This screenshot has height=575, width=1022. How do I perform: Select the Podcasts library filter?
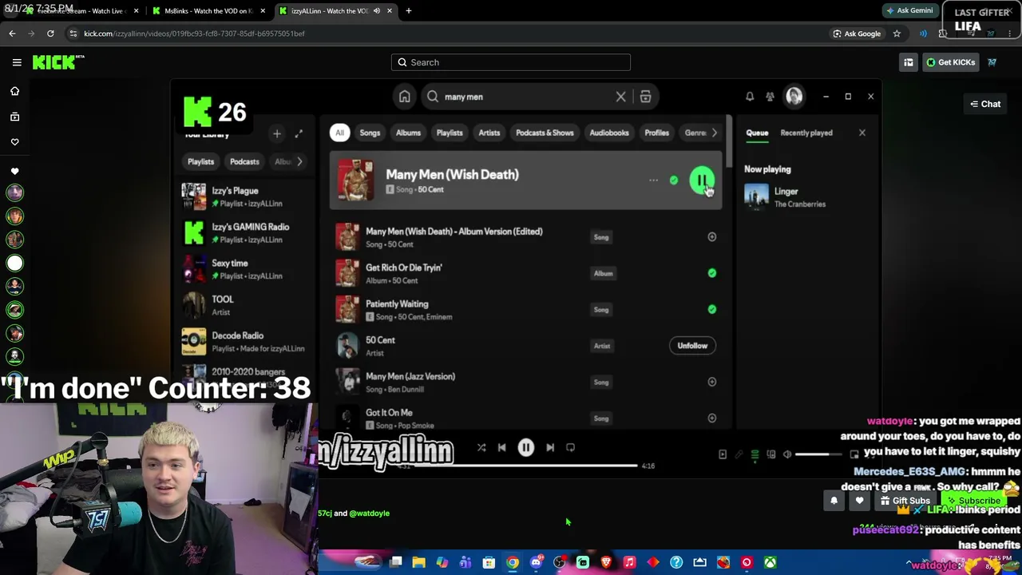(x=244, y=161)
